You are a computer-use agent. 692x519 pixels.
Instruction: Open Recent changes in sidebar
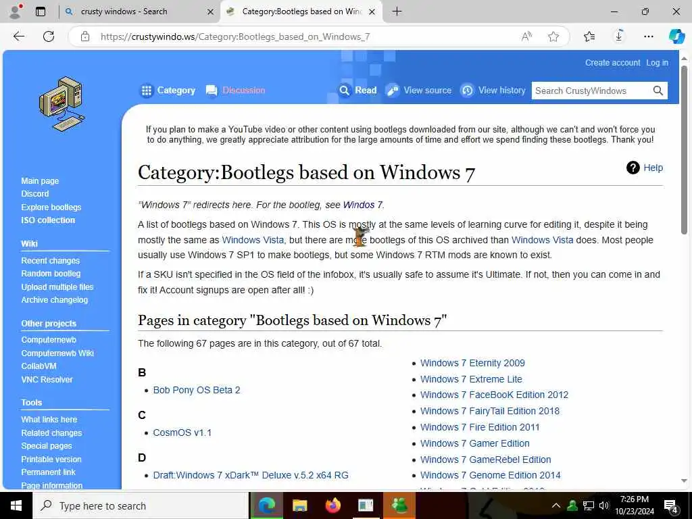[x=50, y=261]
